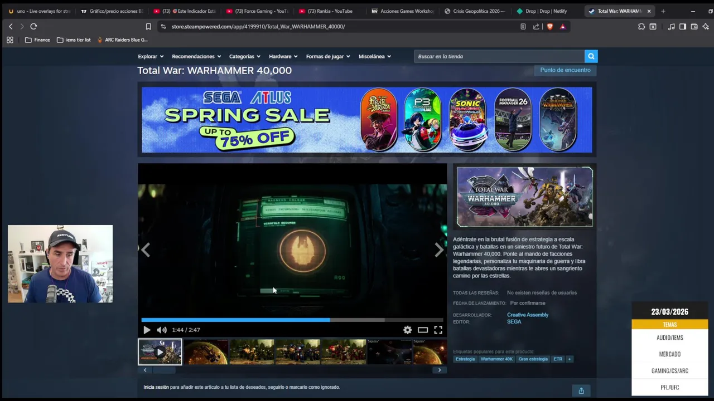This screenshot has height=401, width=714.
Task: Switch to Drop Netlify tab
Action: 547,11
